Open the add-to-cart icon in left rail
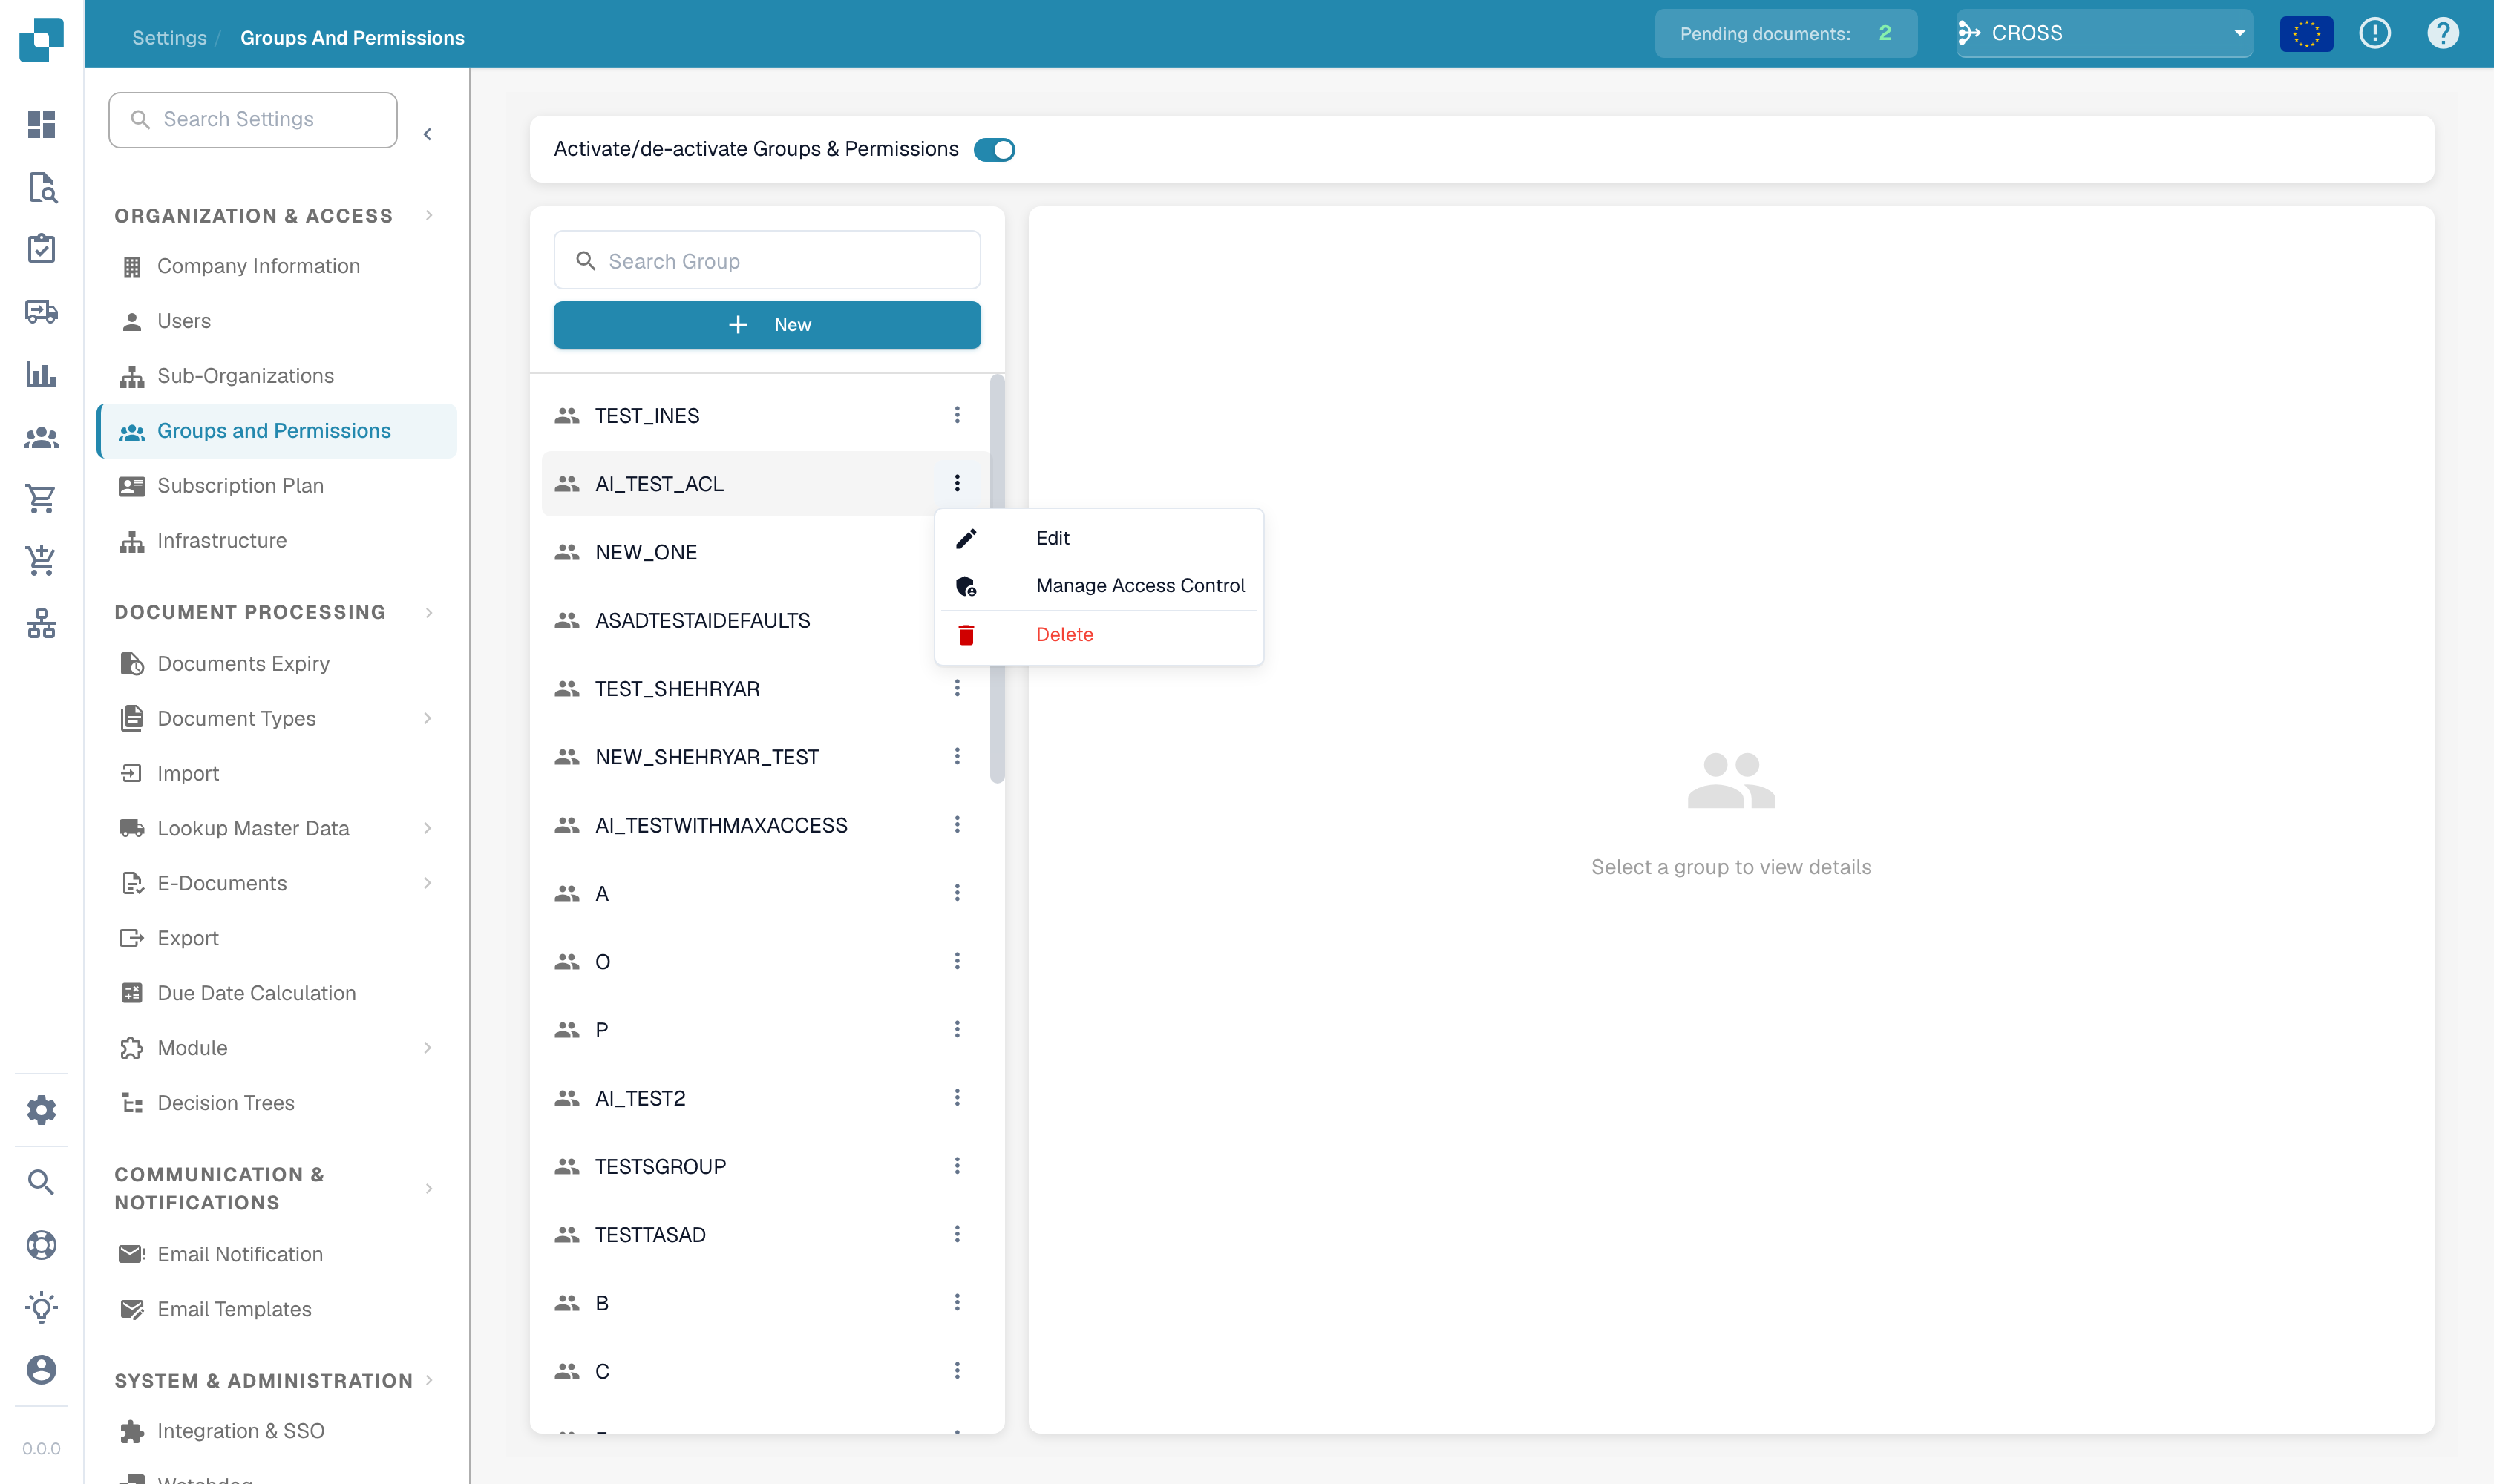This screenshot has width=2494, height=1484. [41, 560]
